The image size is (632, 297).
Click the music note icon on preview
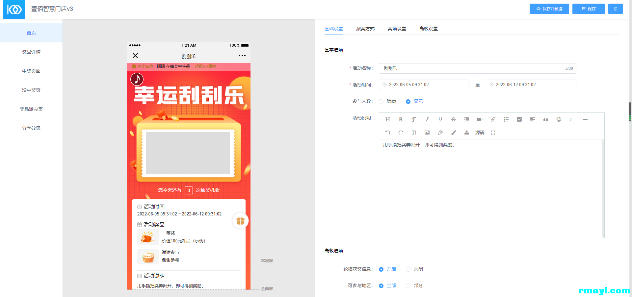click(137, 79)
